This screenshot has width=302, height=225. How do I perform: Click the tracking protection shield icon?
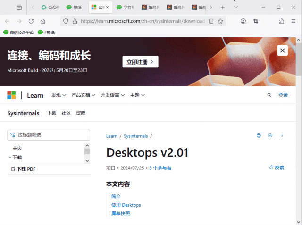[66, 21]
